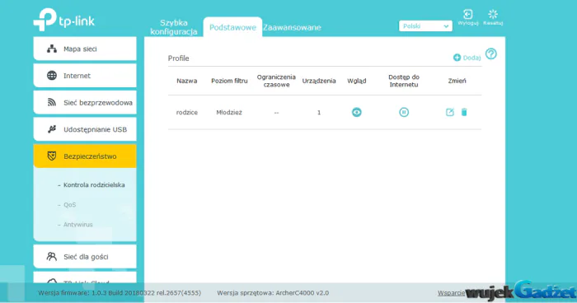This screenshot has width=577, height=303.
Task: Click the Poziom filtru column header
Action: [x=229, y=81]
